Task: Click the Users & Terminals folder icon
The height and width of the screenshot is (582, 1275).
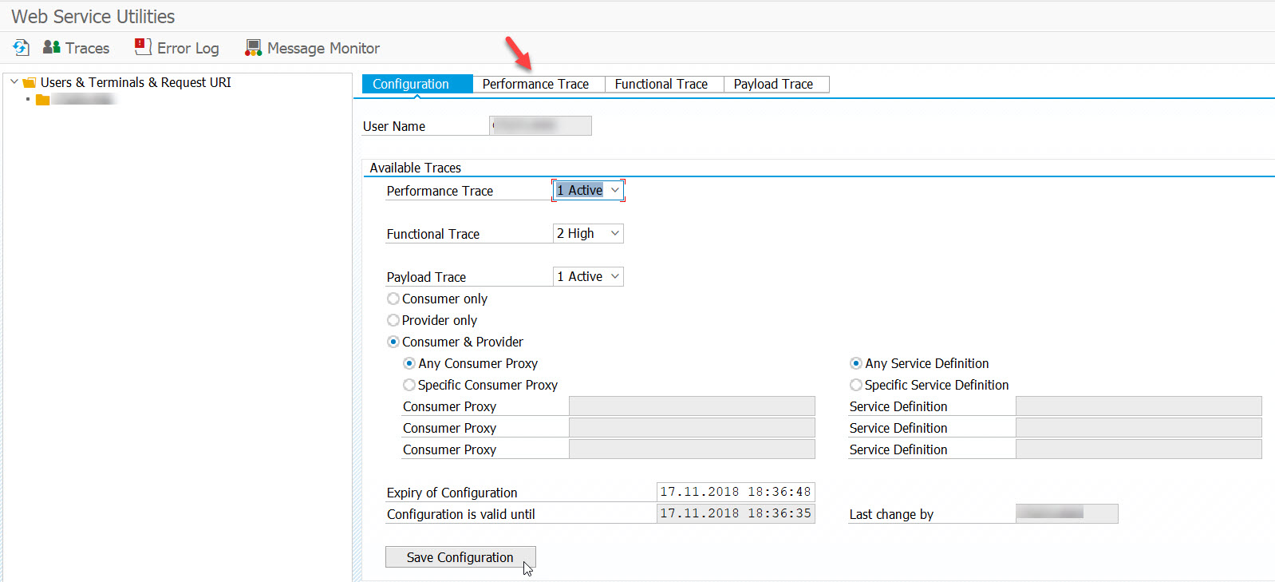Action: point(30,83)
